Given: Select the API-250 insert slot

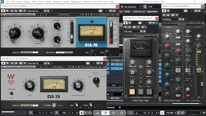Looking at the screenshot, I should point(117,64).
